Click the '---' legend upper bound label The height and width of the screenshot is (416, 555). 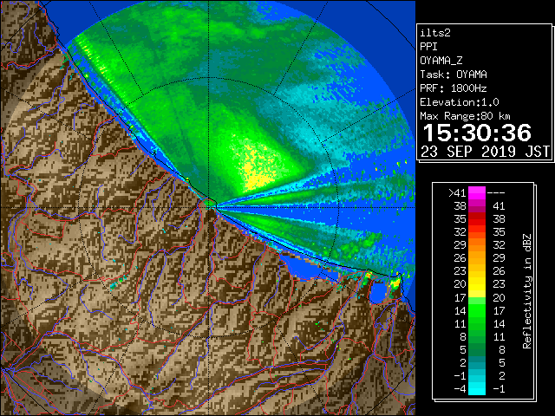(x=496, y=193)
